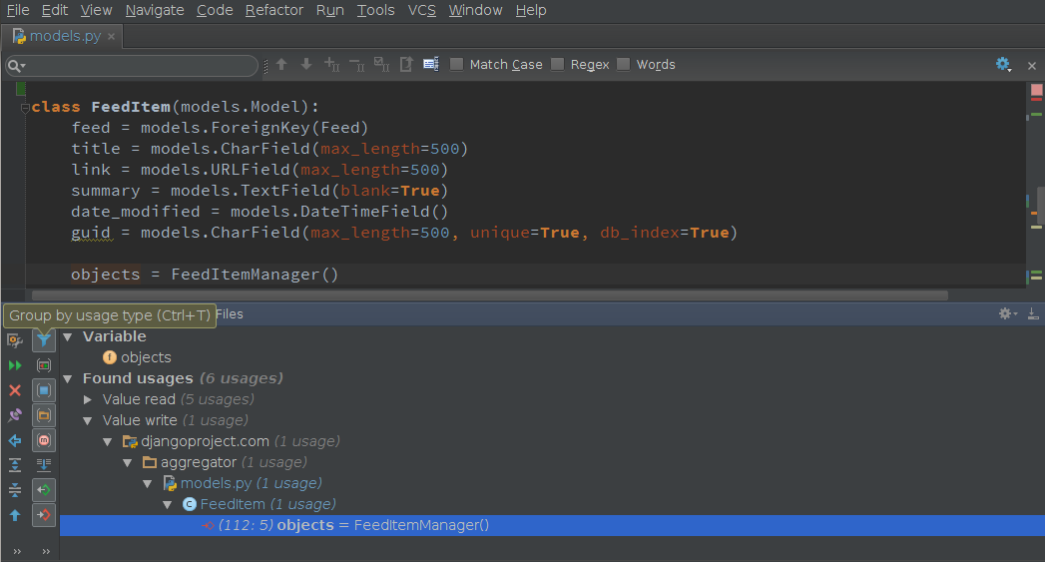Collapse the Variable tree node
The height and width of the screenshot is (562, 1045).
pos(67,337)
